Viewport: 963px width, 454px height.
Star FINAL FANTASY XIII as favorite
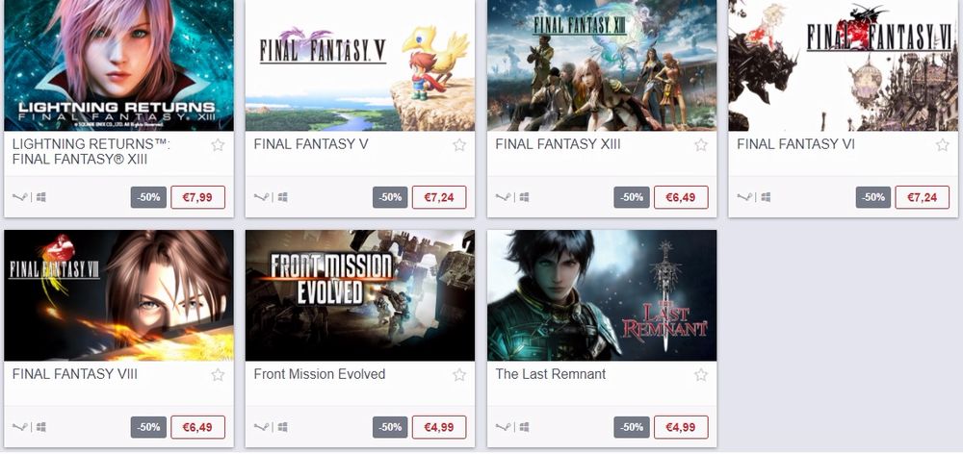[x=701, y=145]
